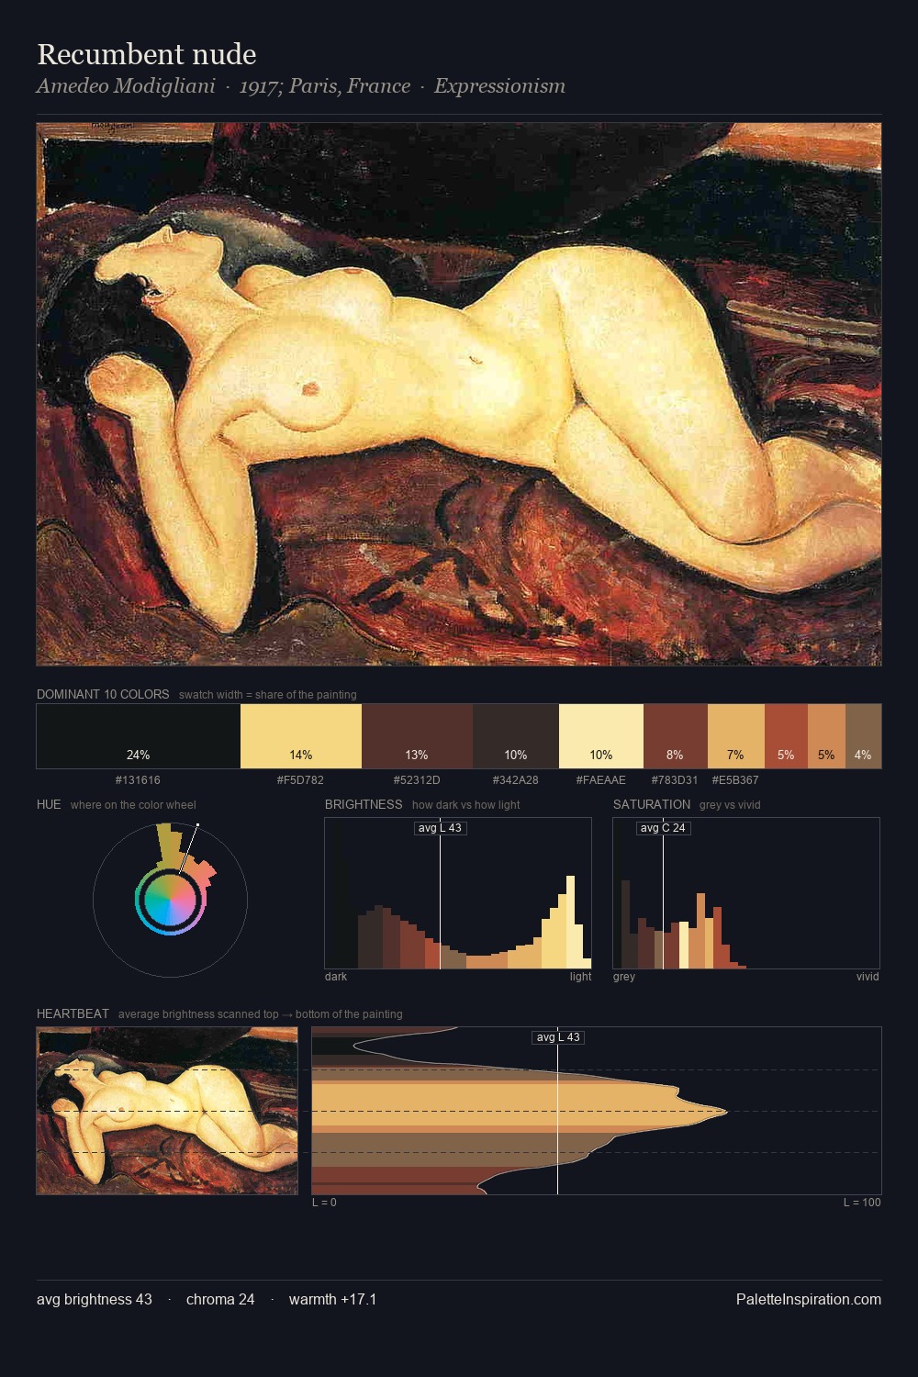Viewport: 918px width, 1377px height.
Task: Click the 'L = 0' axis label
Action: (325, 1203)
